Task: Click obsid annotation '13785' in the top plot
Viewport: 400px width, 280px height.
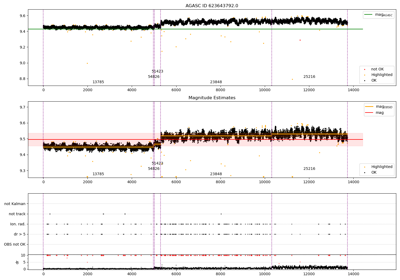Action: 98,82
